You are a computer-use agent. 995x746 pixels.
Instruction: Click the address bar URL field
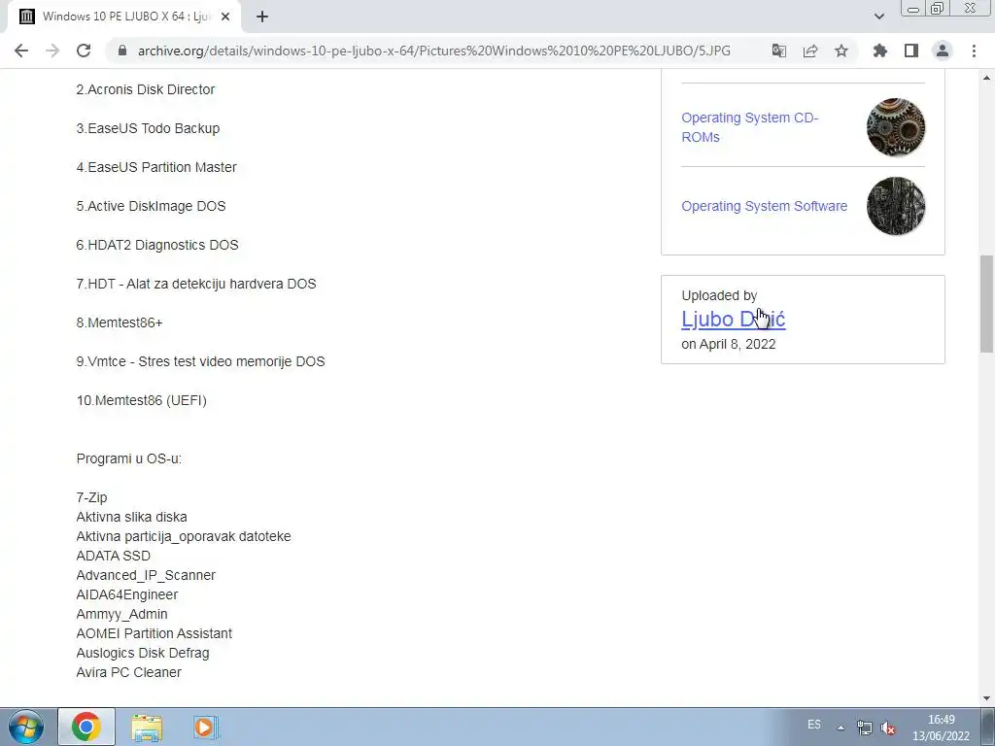tap(433, 51)
